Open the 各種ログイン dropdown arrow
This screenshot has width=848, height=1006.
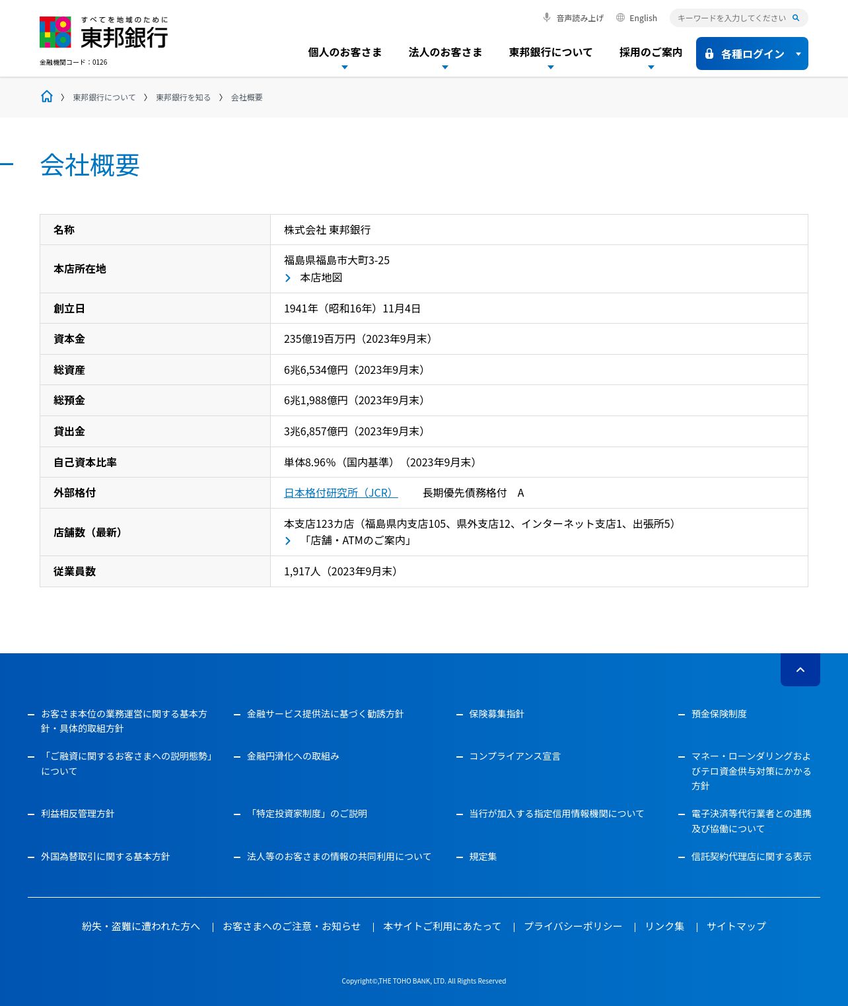(798, 54)
